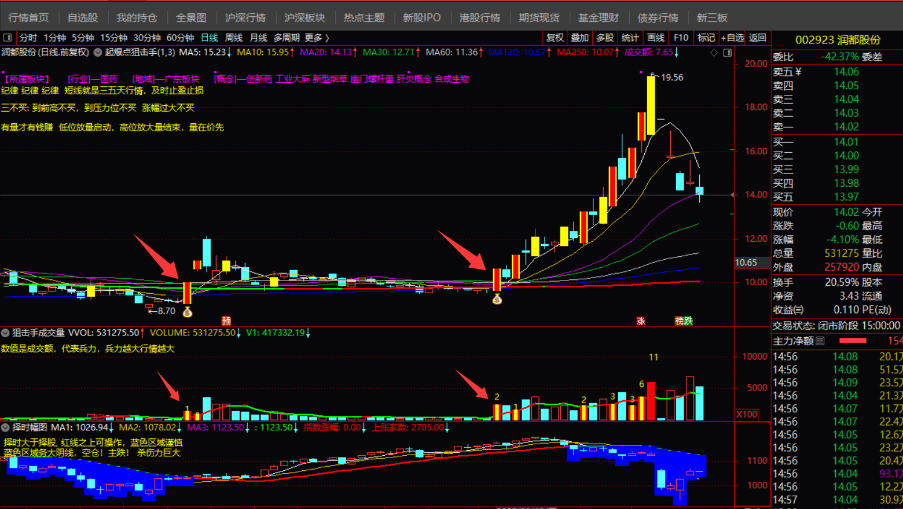Click the 复权 toolbar button
903x509 pixels.
tap(555, 38)
